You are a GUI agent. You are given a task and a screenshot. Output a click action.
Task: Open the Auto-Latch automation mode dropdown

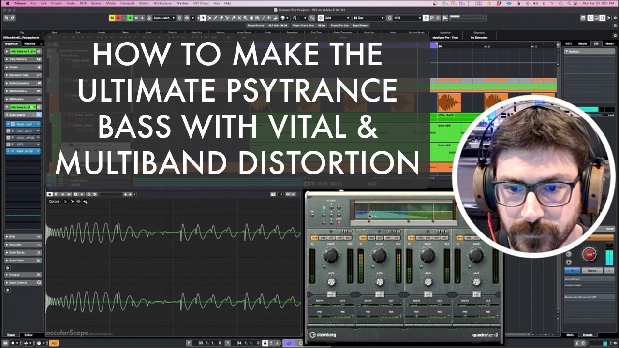(164, 18)
